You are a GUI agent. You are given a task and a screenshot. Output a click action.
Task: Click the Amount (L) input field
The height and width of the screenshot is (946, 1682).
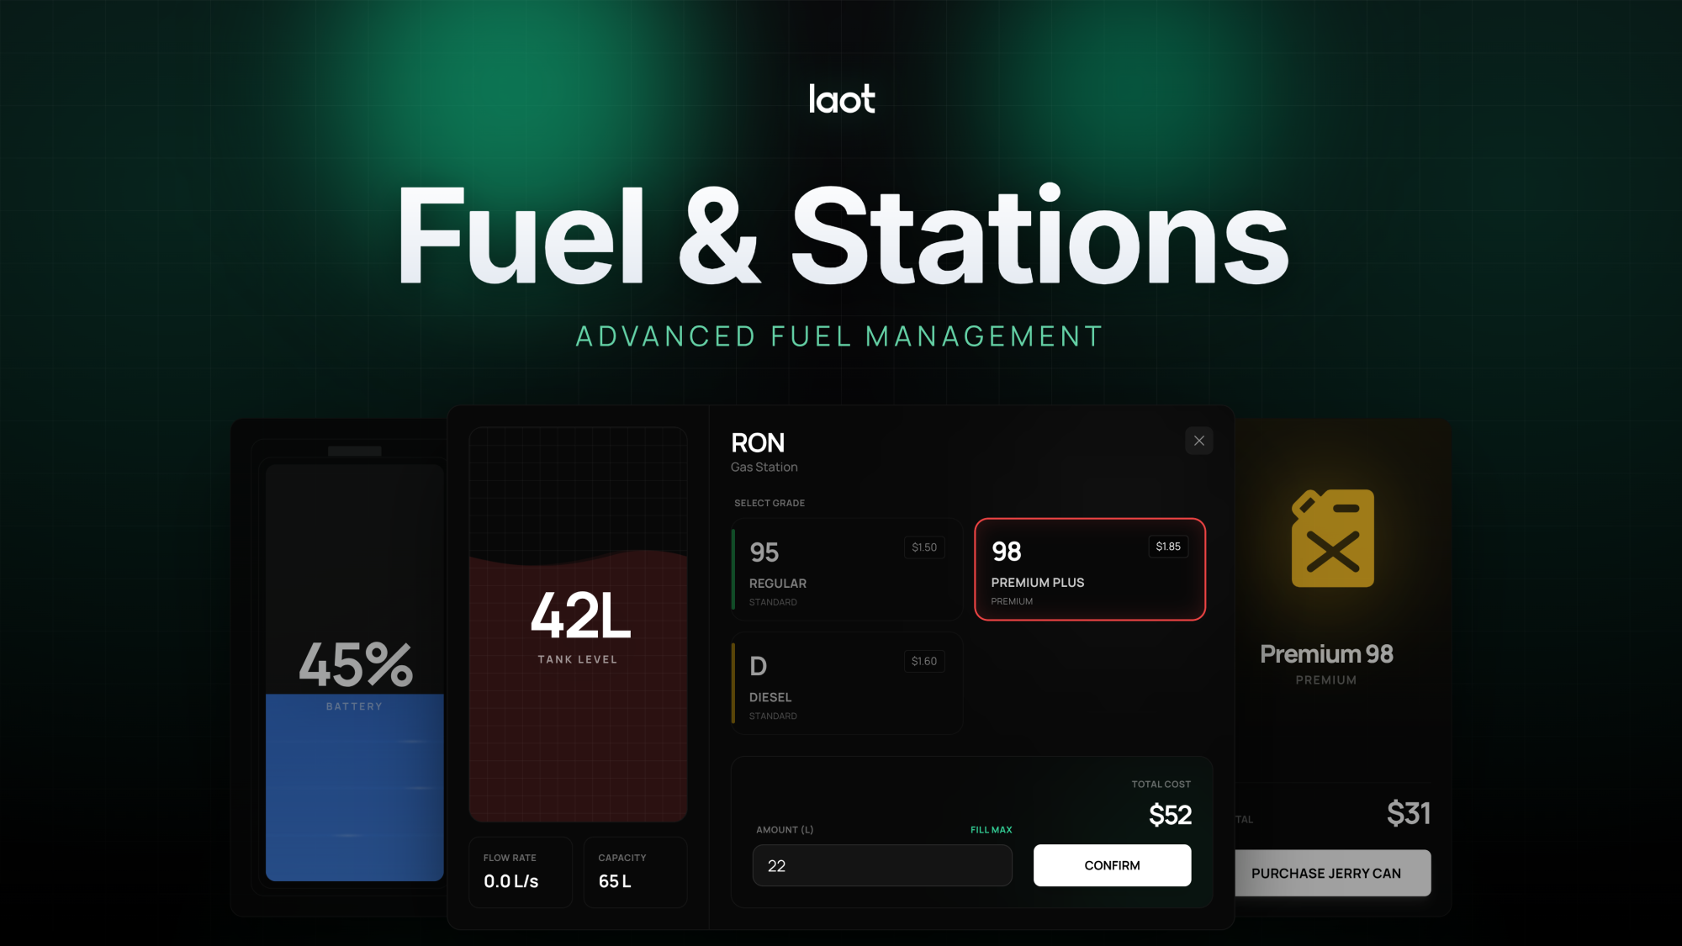coord(881,866)
